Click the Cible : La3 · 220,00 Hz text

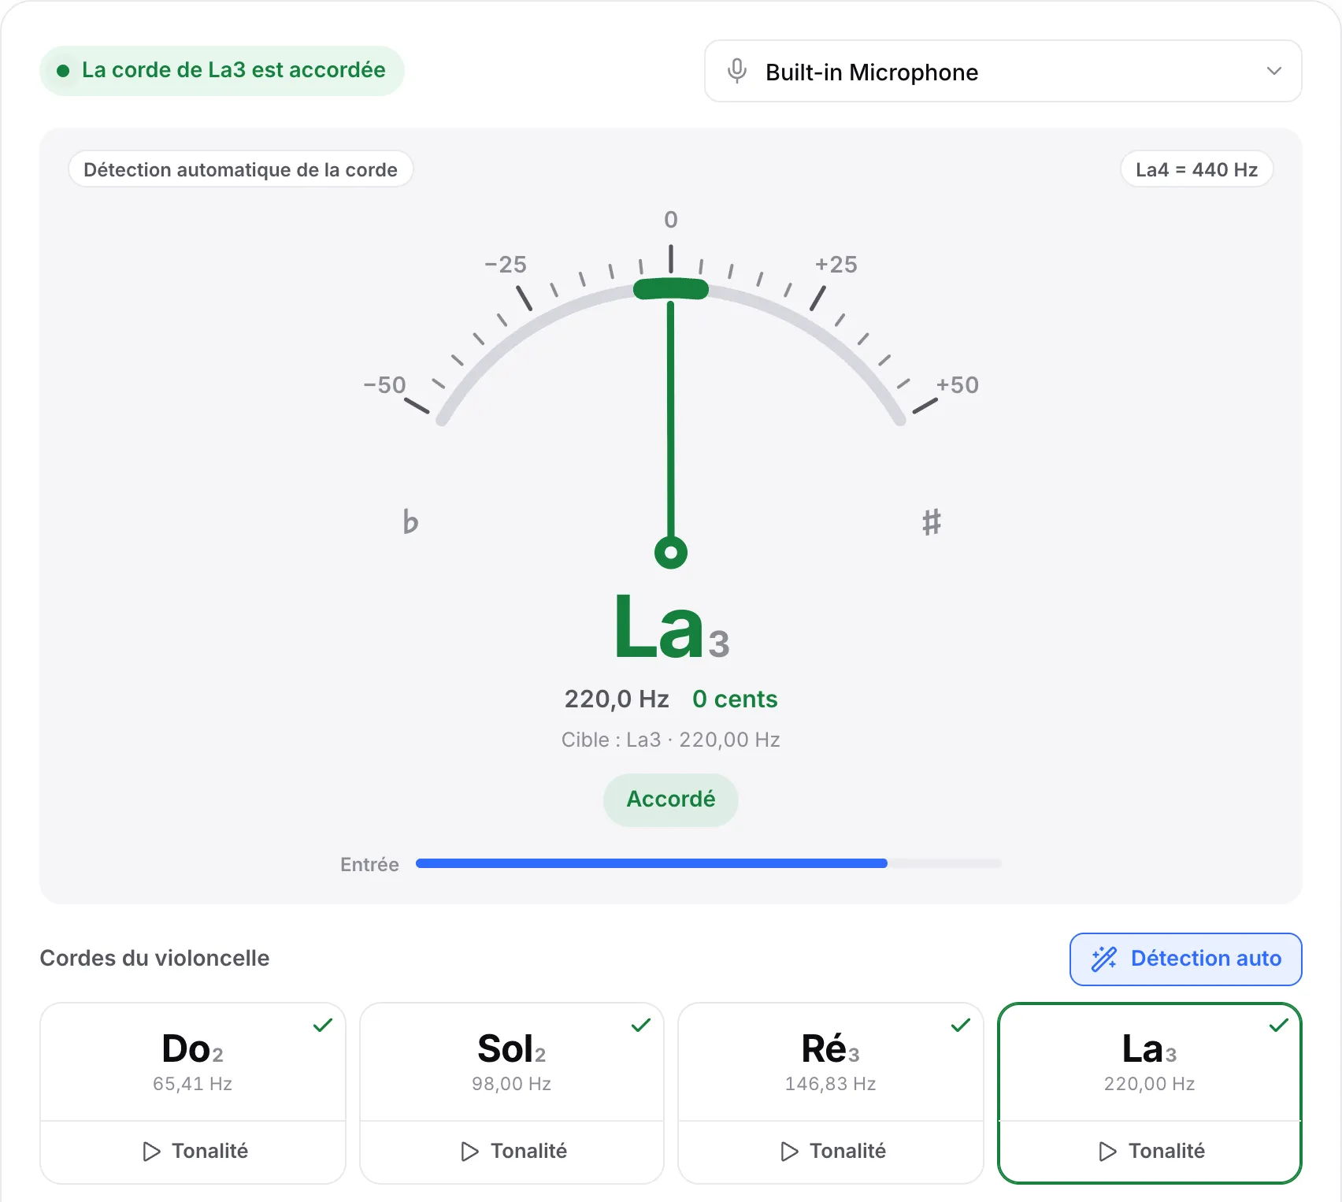click(671, 740)
